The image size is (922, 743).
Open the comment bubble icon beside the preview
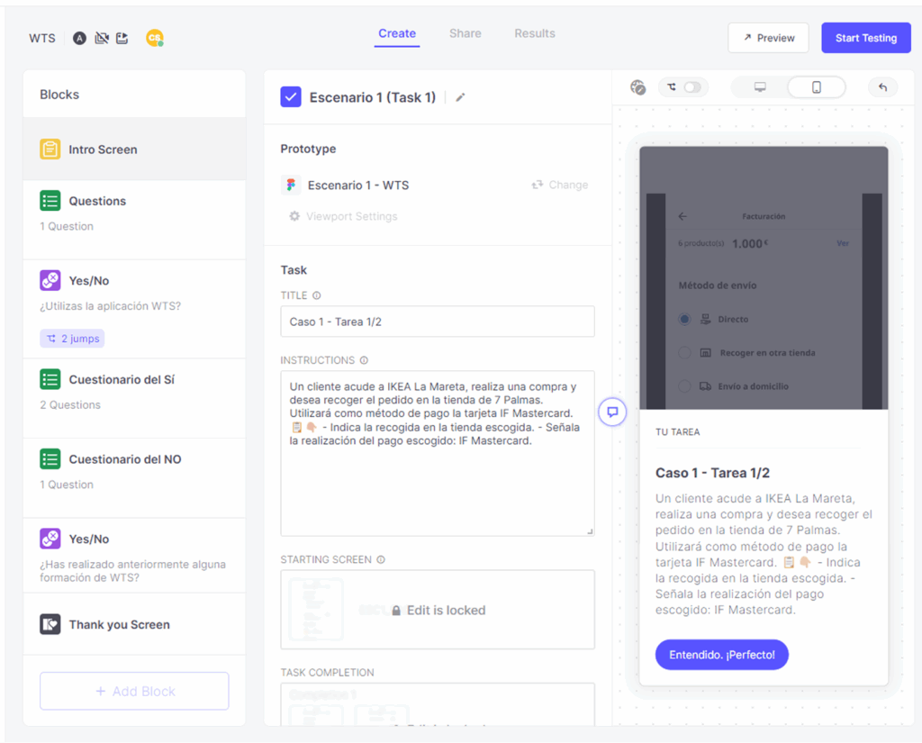tap(612, 412)
